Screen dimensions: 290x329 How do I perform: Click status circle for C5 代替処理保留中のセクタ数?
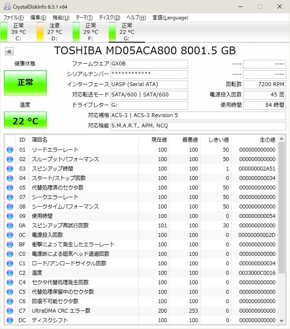click(10, 292)
